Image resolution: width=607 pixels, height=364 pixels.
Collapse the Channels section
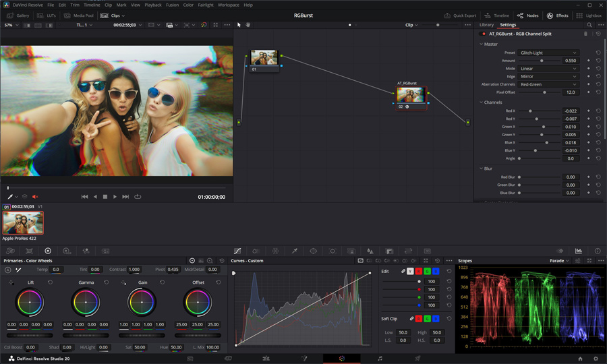(481, 102)
